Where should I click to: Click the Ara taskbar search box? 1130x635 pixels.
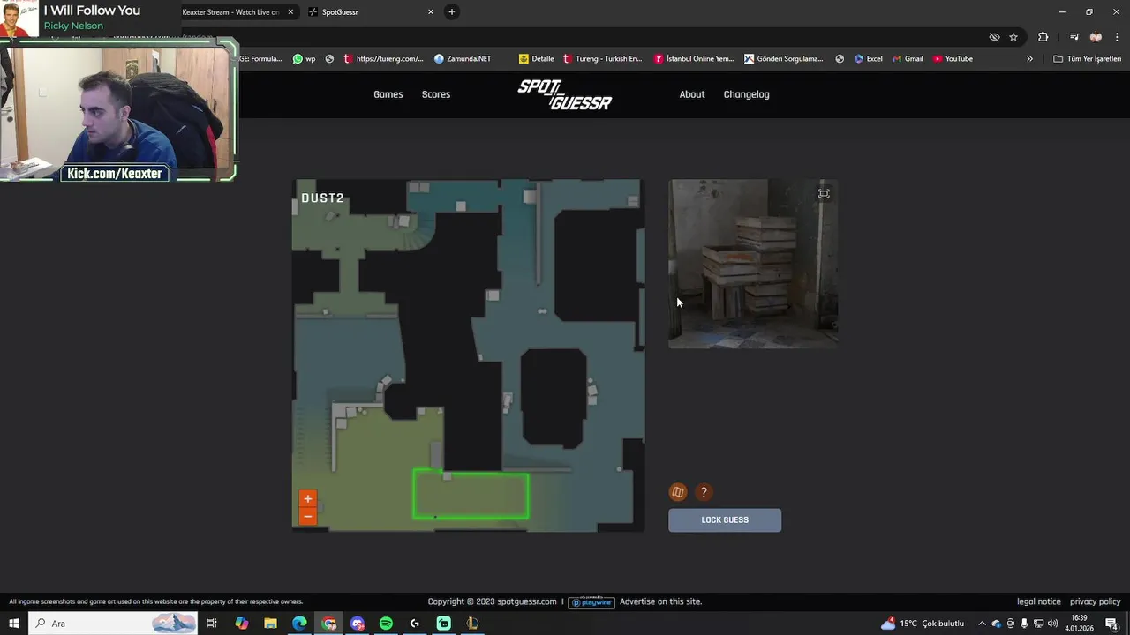point(113,624)
